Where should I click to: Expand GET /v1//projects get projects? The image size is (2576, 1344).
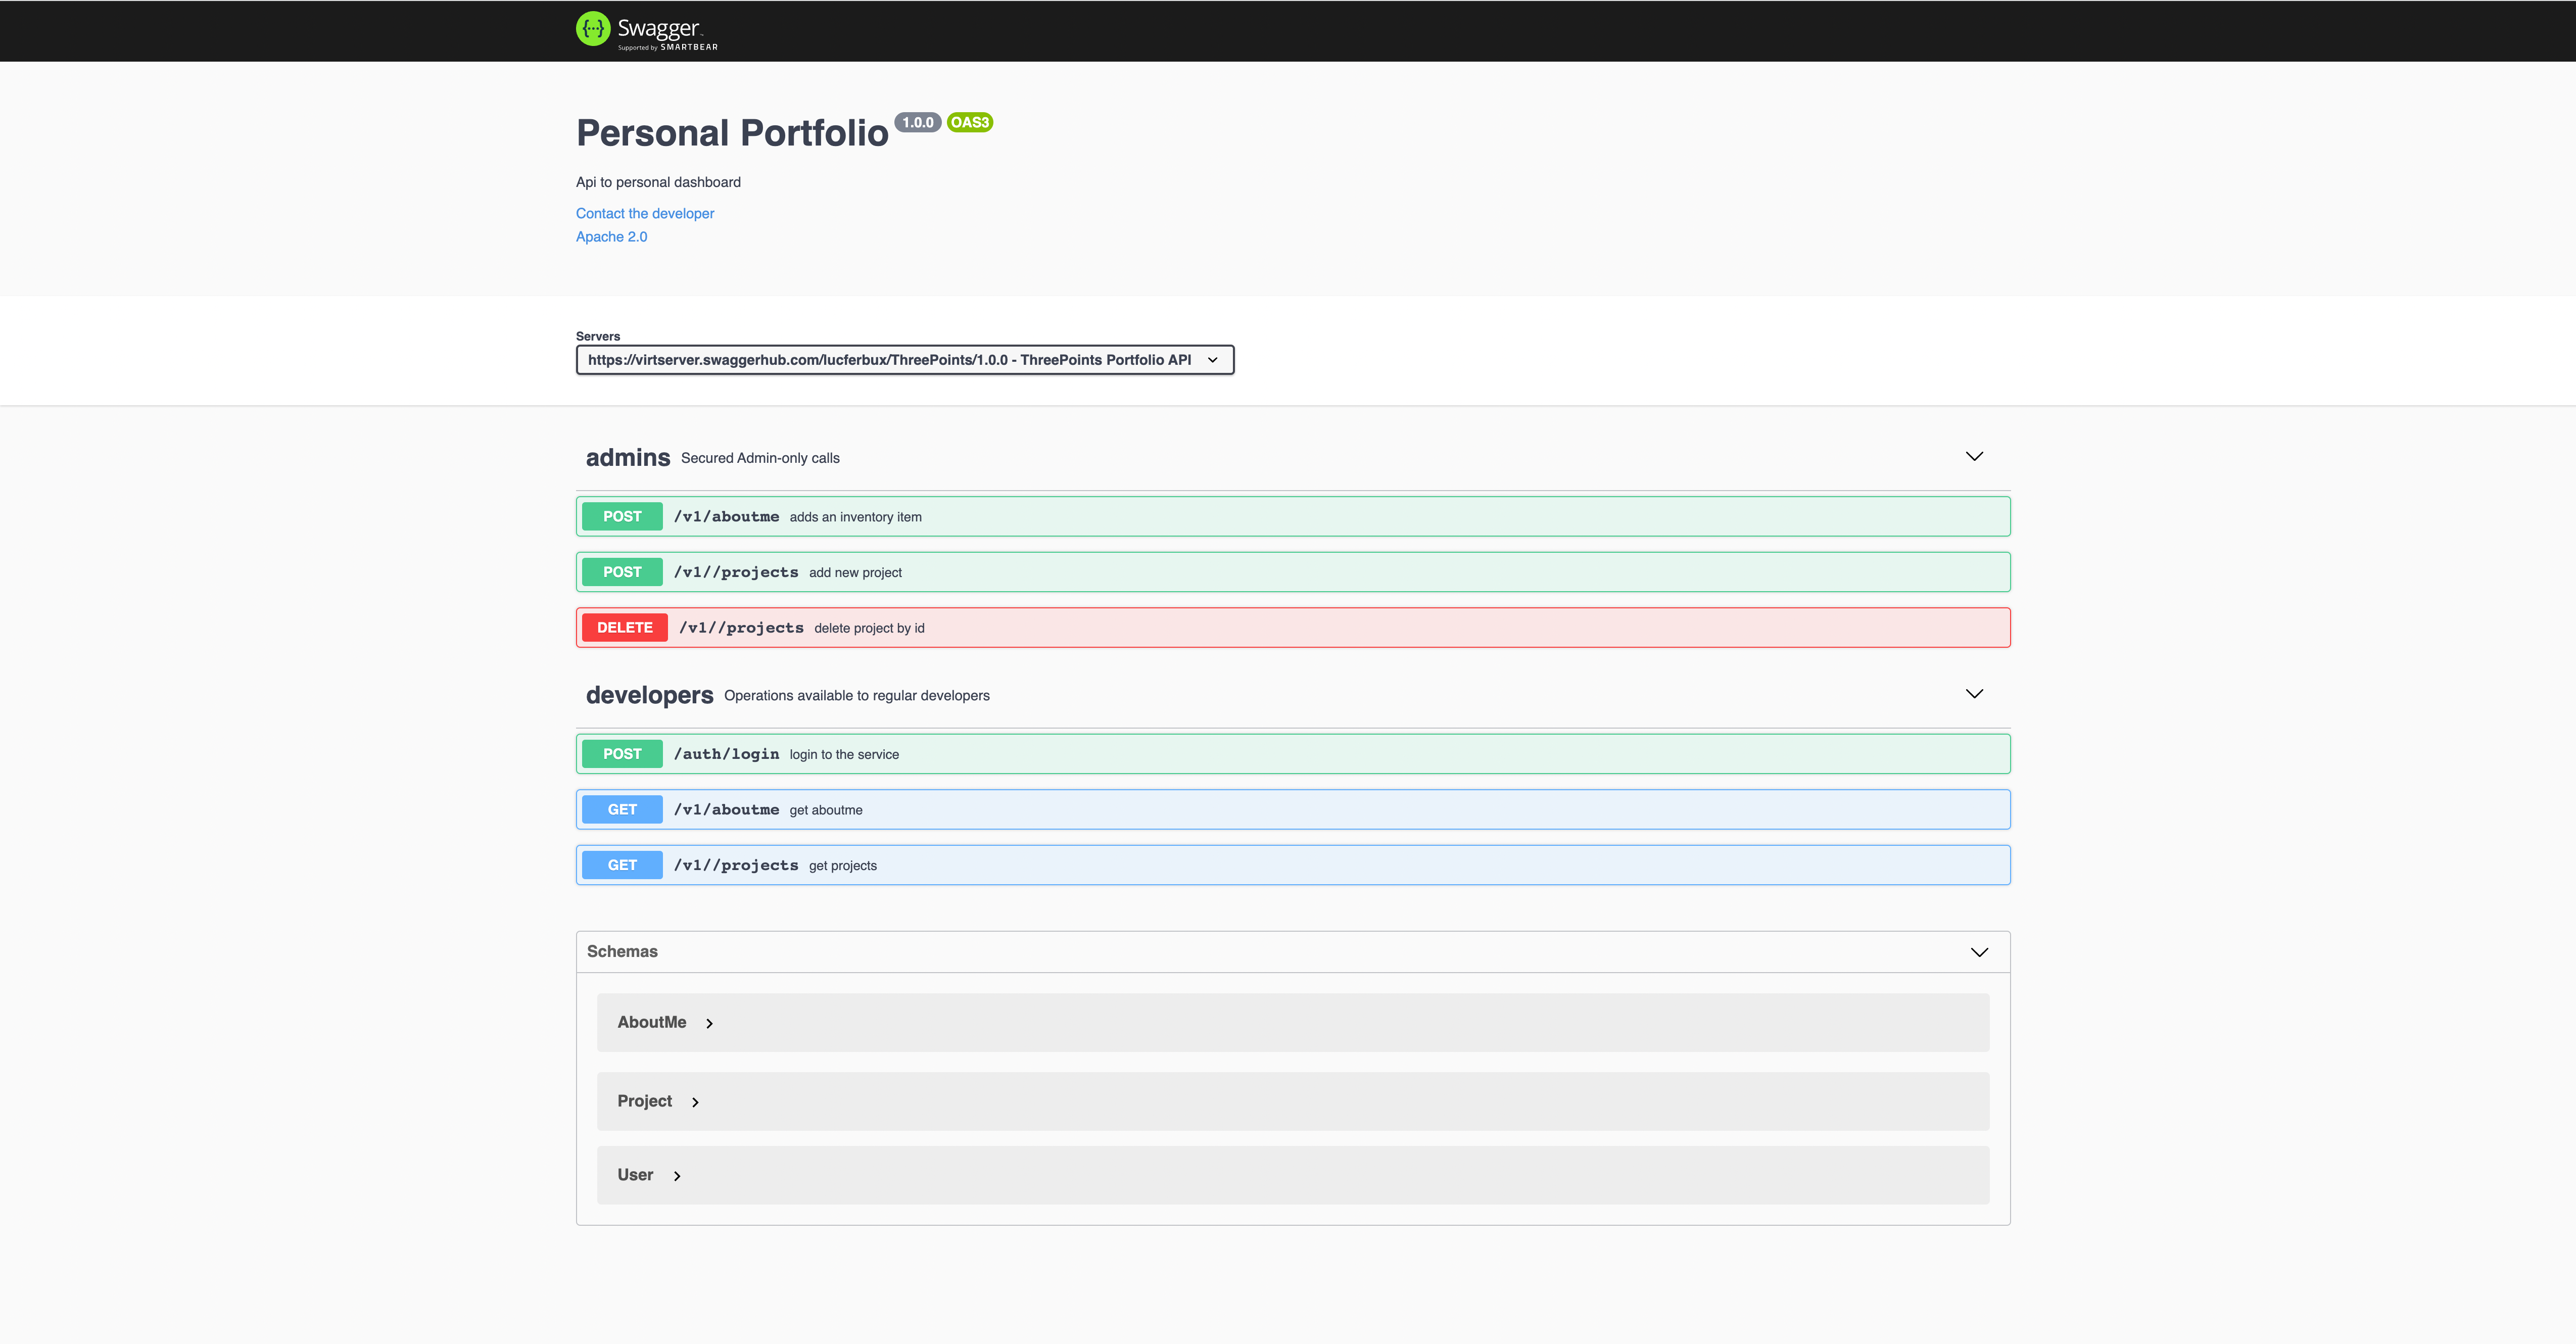click(x=1292, y=865)
